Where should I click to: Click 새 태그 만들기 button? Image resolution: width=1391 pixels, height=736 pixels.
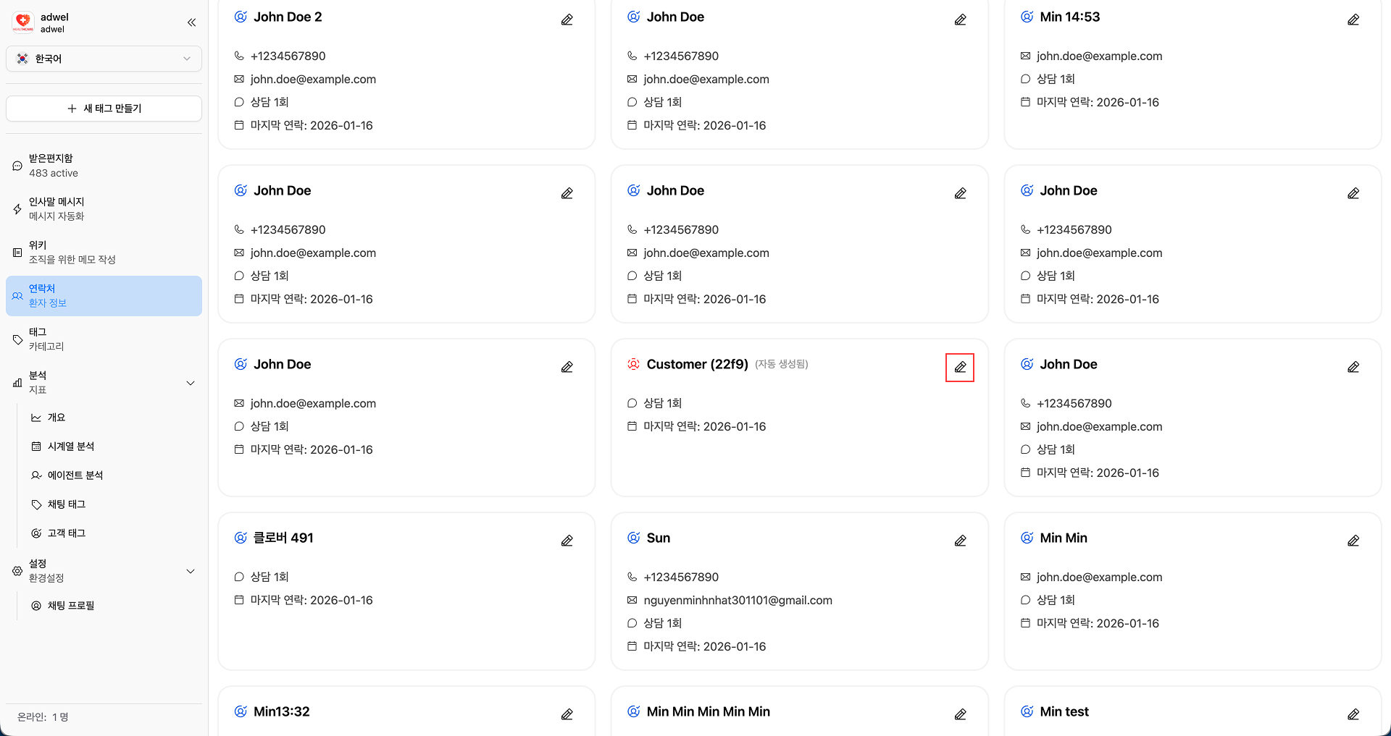104,109
